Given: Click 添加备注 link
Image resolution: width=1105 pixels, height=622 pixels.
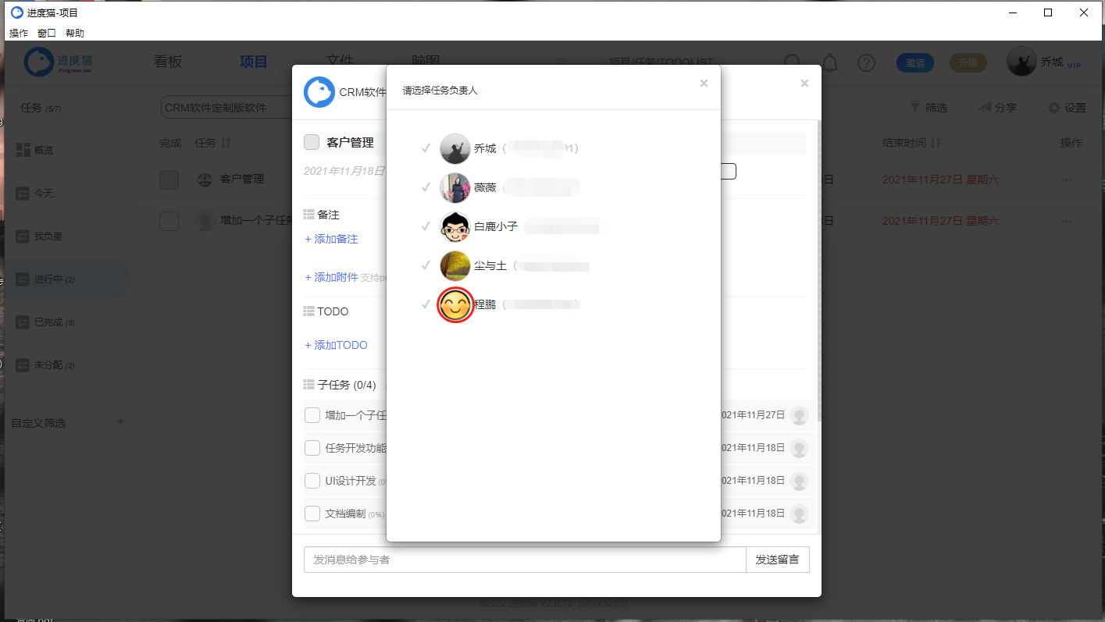Looking at the screenshot, I should click(x=331, y=239).
